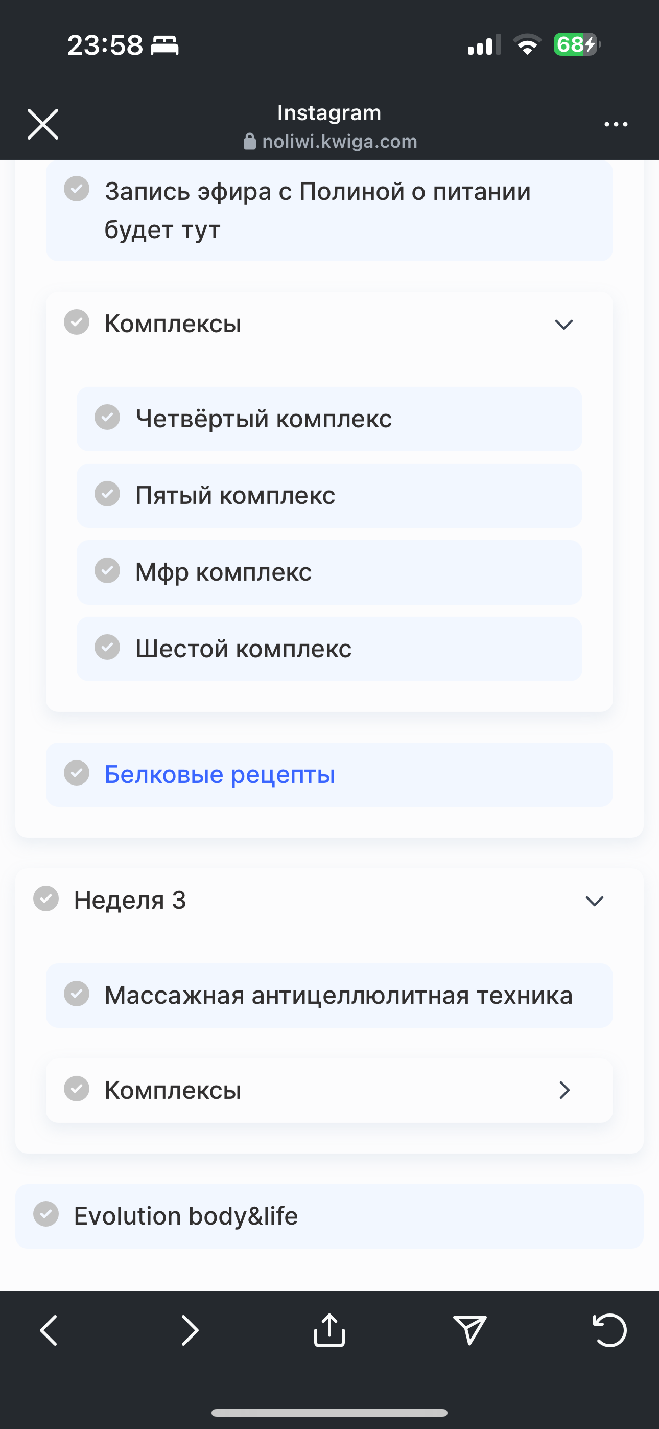Open Массажная антицеллюлитная техника lesson
Screen dimensions: 659x1429
[x=338, y=995]
